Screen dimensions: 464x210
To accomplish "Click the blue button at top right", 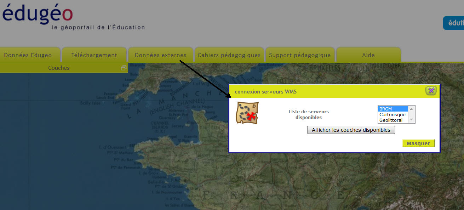I will point(454,23).
